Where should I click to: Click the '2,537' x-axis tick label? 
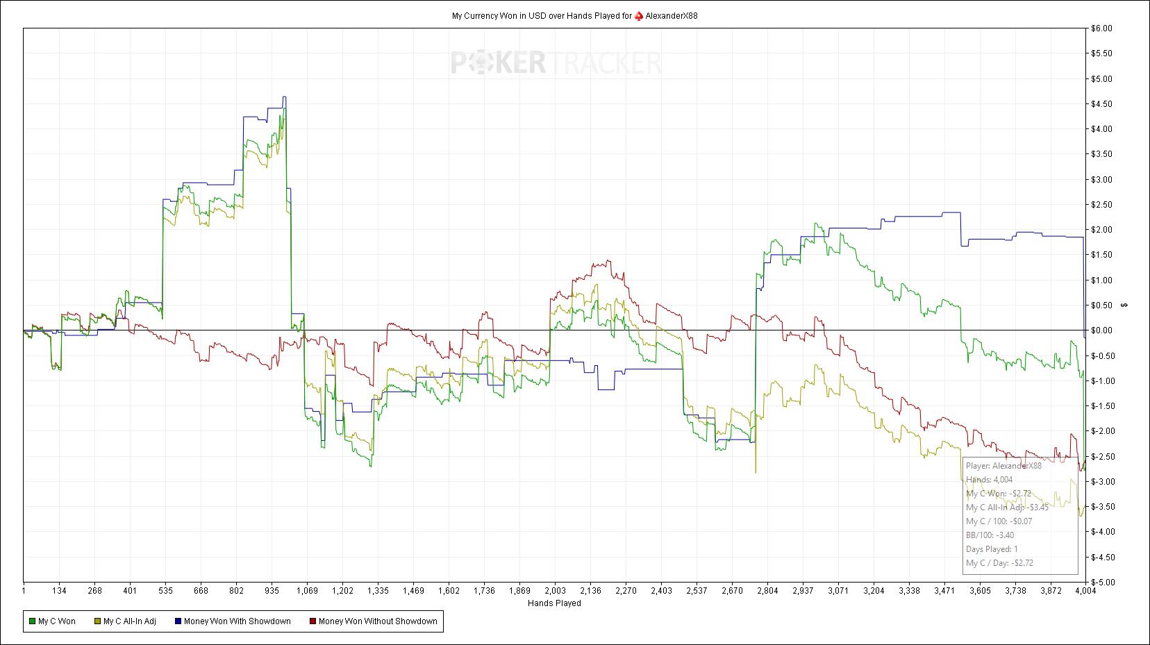tap(697, 592)
